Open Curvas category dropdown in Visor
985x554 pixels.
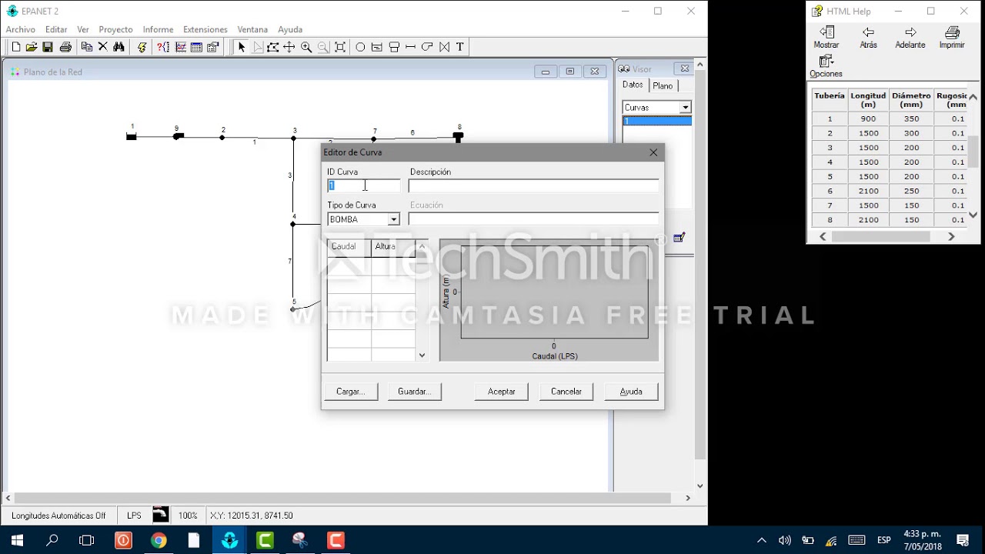tap(685, 108)
